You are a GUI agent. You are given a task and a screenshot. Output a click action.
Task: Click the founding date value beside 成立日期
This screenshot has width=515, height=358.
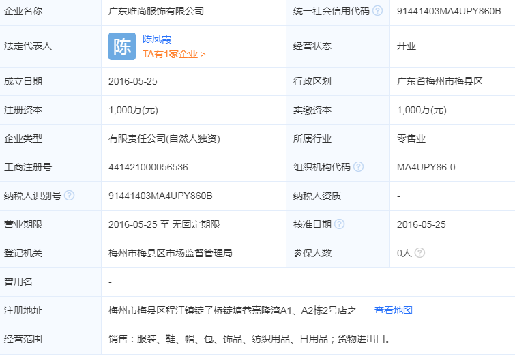click(x=133, y=81)
